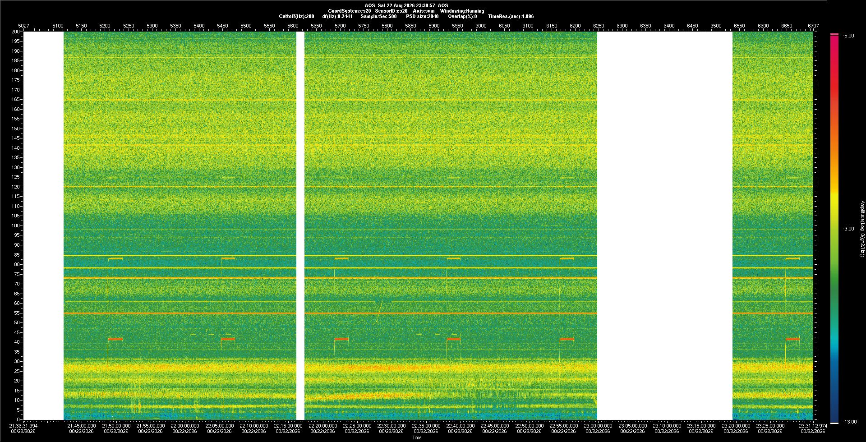
Task: Click the -9.00 colorbar midpoint label
Action: [x=848, y=229]
